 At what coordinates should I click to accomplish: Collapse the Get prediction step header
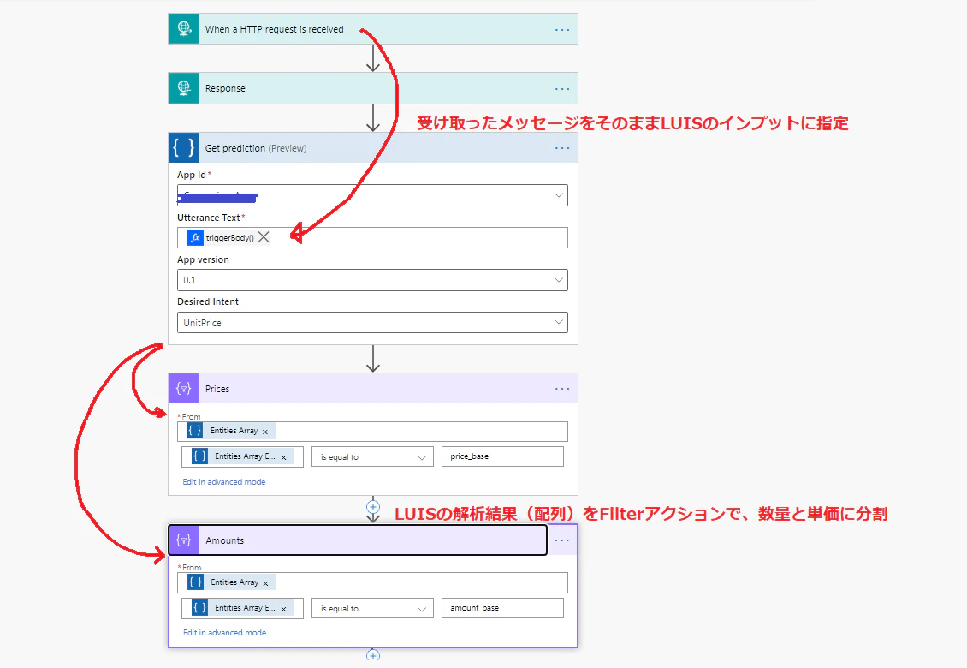[x=373, y=147]
